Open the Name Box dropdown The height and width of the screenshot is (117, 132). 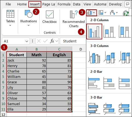[x=27, y=41]
